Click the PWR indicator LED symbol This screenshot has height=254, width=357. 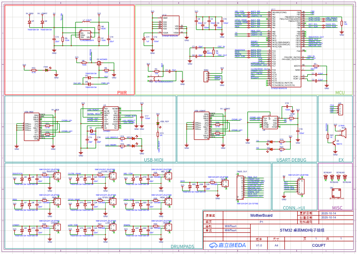(x=47, y=70)
